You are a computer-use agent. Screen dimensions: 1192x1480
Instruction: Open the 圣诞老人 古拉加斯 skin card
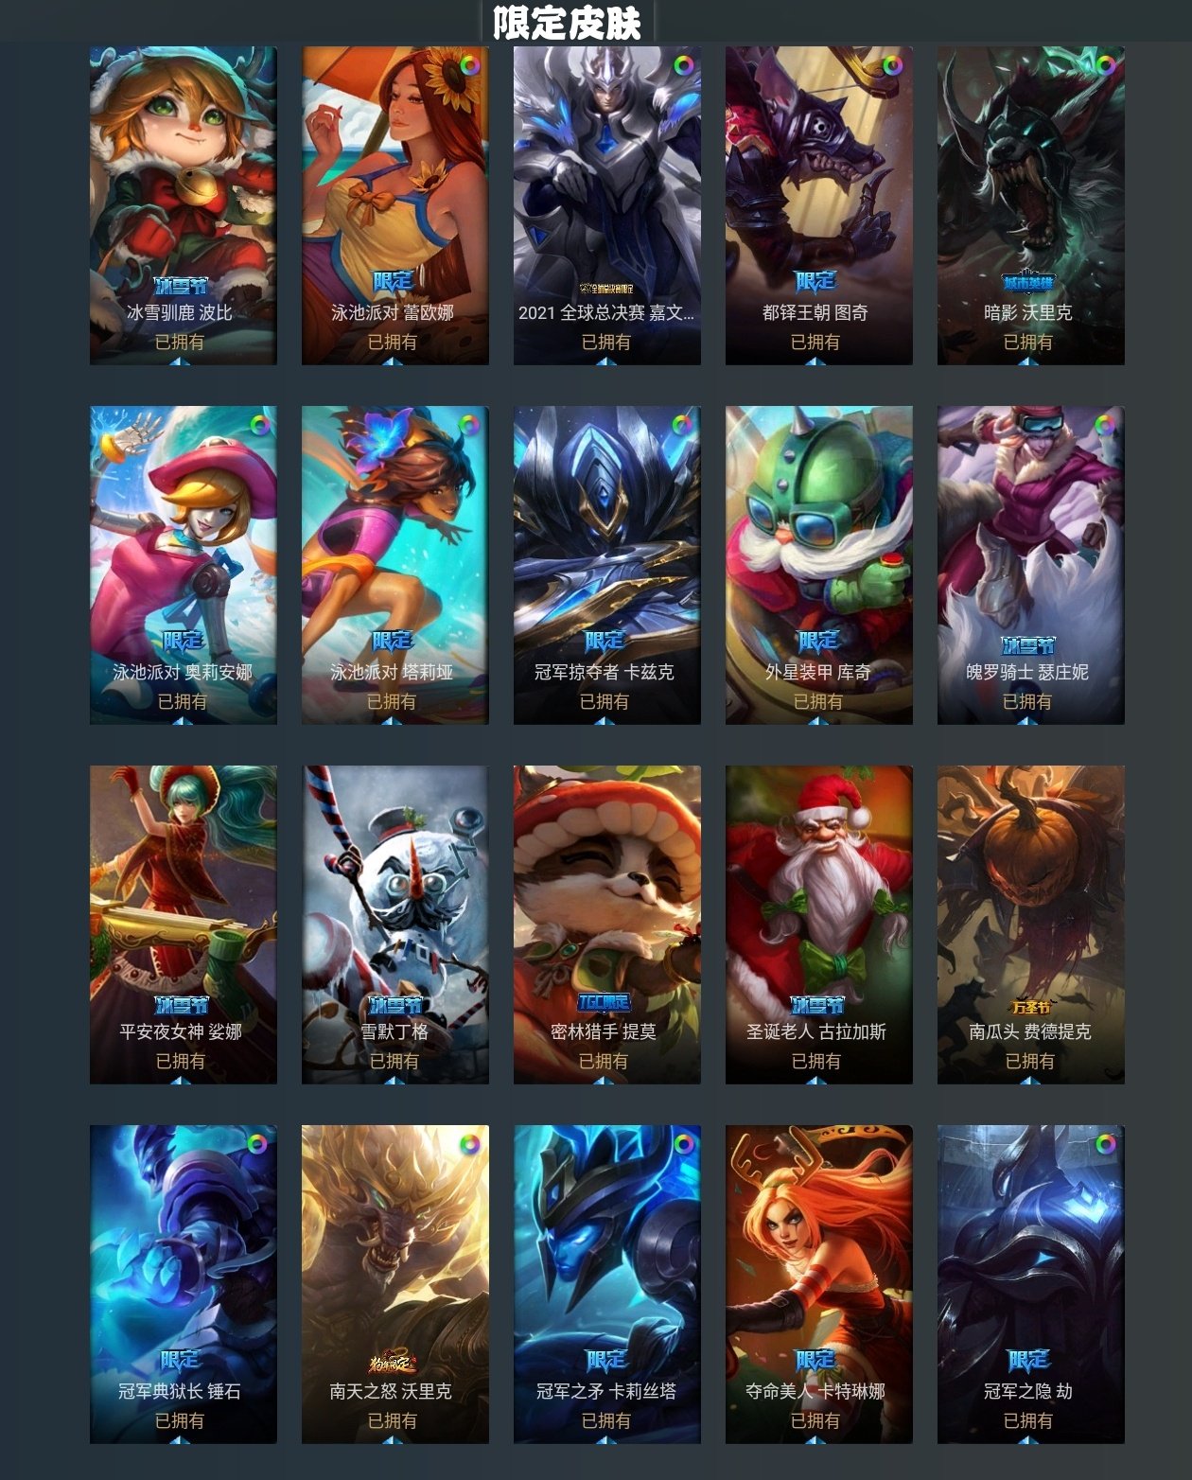(819, 925)
